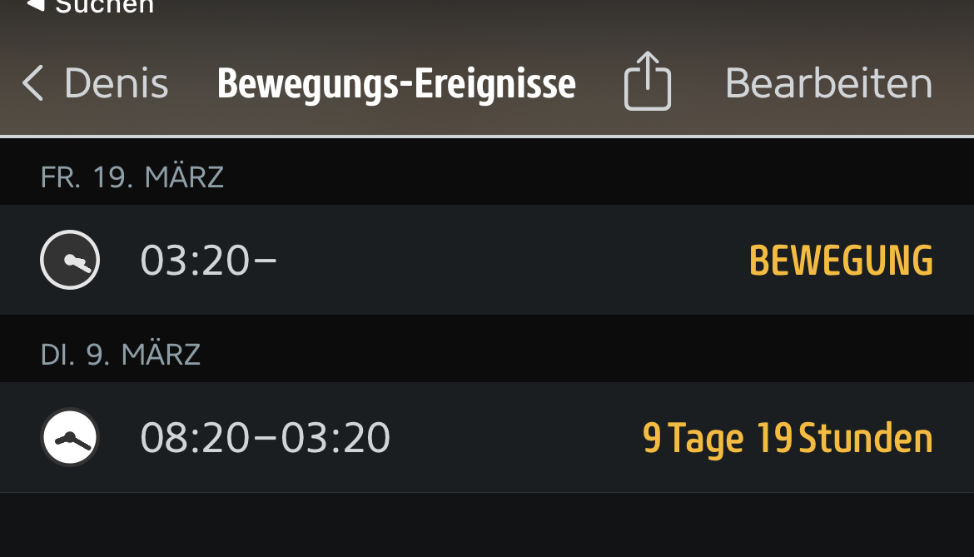Screen dimensions: 974x557
Task: Click the divider line under the last event
Action: tap(487, 492)
